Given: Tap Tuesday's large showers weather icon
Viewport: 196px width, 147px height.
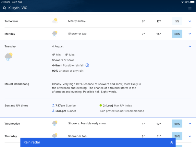Looking at the screenshot, I should pyautogui.click(x=8, y=57).
